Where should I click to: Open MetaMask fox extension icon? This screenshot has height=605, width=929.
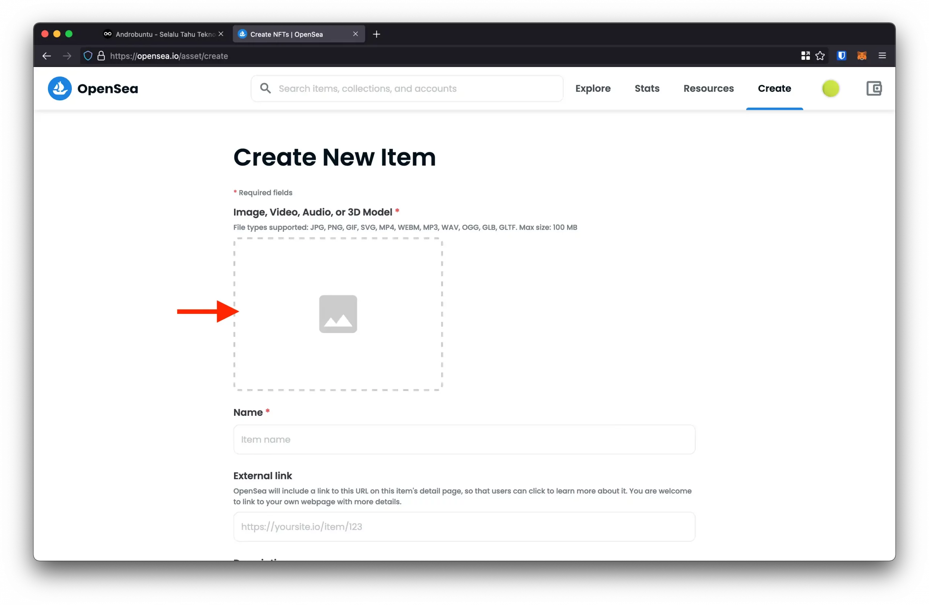(862, 56)
